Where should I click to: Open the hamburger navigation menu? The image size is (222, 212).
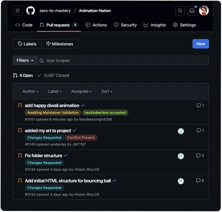[x=18, y=11]
